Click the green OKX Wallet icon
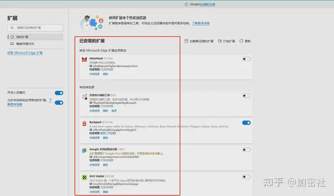 (x=84, y=177)
